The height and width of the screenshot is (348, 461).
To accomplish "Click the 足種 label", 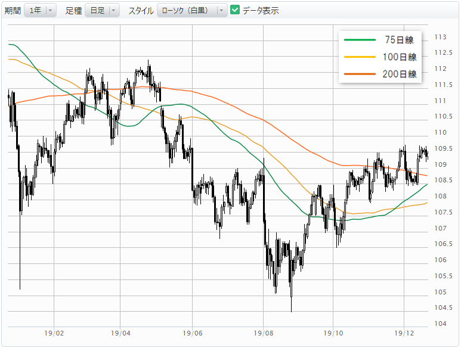I will click(73, 11).
